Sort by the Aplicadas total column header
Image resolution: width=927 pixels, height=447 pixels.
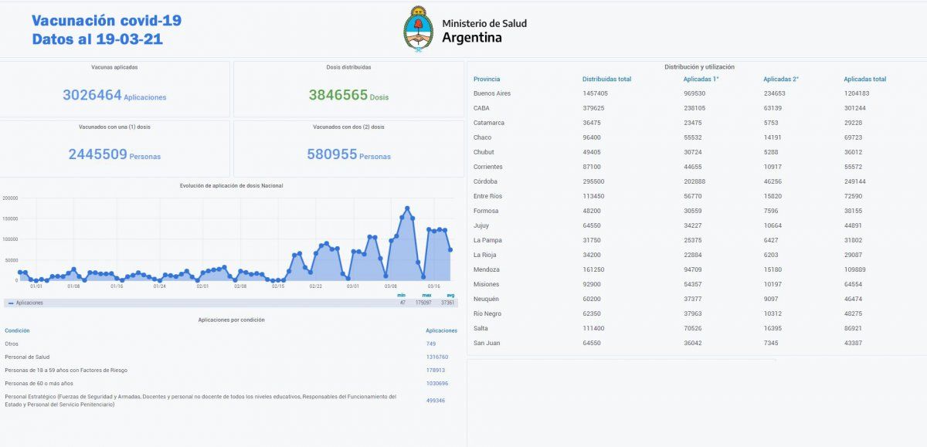864,79
